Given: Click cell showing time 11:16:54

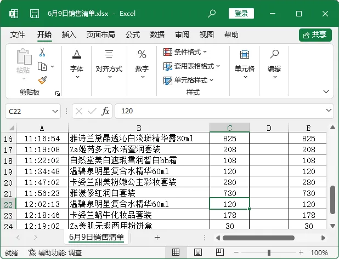Looking at the screenshot, I should point(42,139).
